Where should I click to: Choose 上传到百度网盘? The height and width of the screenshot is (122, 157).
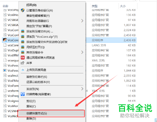click(x=36, y=70)
